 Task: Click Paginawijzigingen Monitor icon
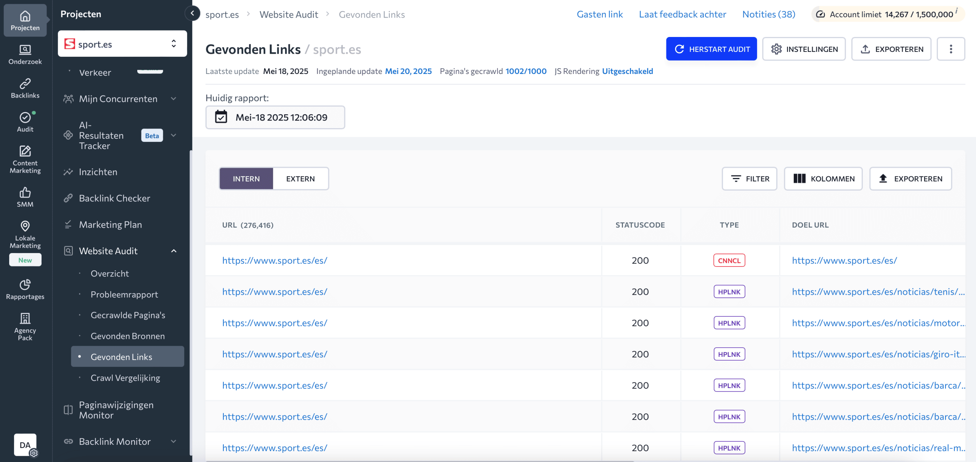tap(68, 410)
